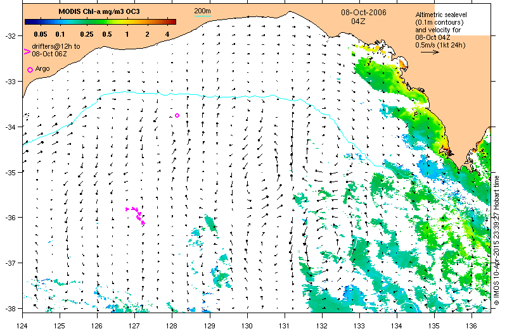The width and height of the screenshot is (507, 329).
Task: Click the '131' longitude axis label
Action: coord(285,325)
